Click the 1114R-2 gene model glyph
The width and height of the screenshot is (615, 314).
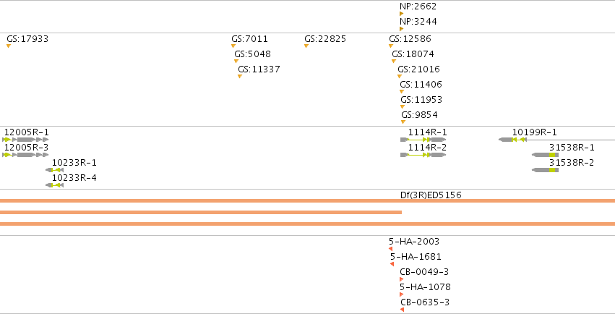423,155
